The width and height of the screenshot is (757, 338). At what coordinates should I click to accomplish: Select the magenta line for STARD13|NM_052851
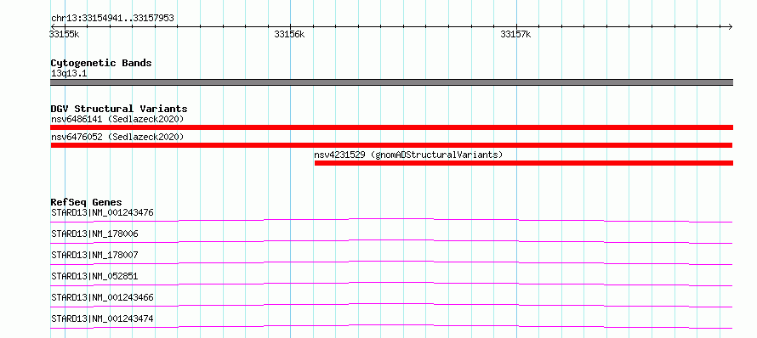(391, 284)
